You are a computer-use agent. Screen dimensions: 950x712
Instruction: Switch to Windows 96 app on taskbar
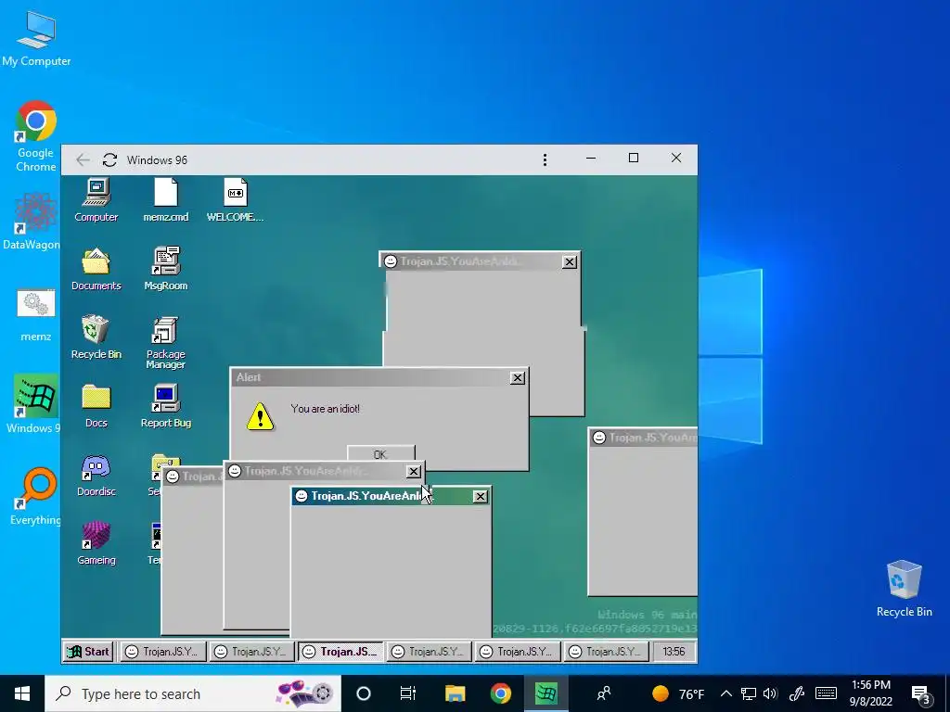(x=546, y=693)
